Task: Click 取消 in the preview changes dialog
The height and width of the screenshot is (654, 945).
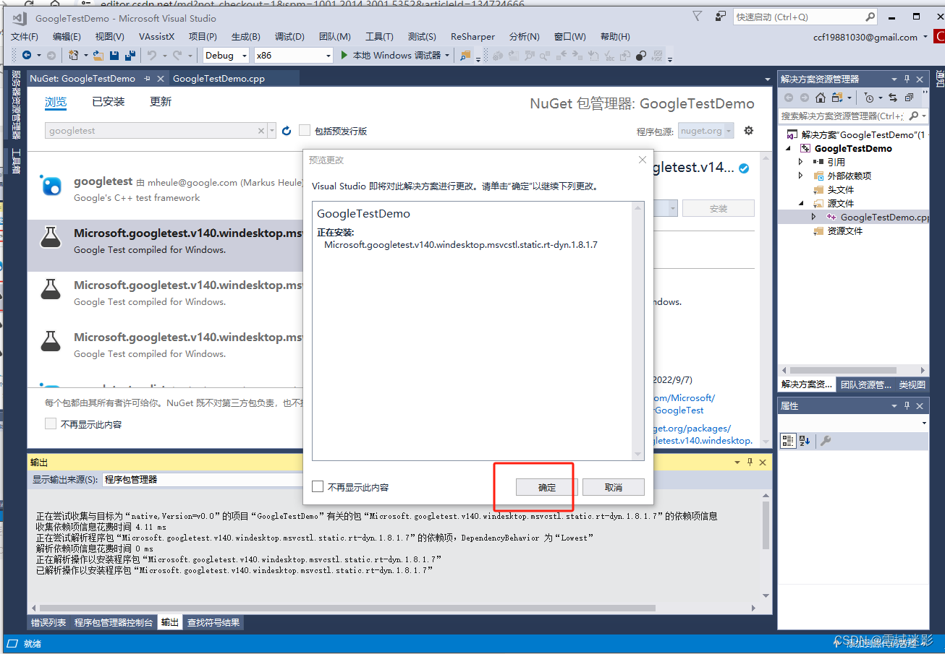Action: point(613,486)
